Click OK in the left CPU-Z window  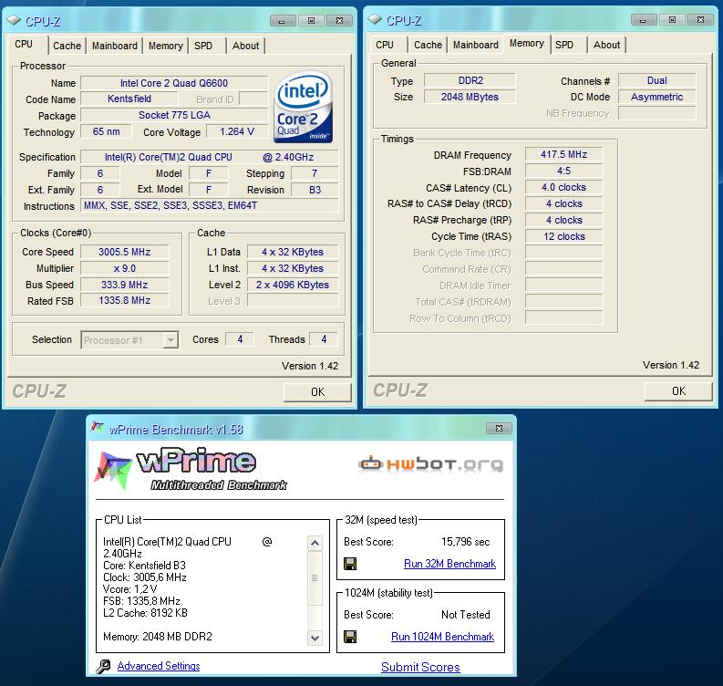tap(317, 392)
